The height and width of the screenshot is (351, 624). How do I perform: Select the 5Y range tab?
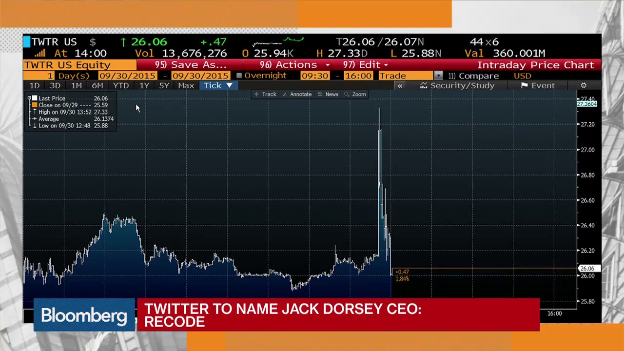164,85
